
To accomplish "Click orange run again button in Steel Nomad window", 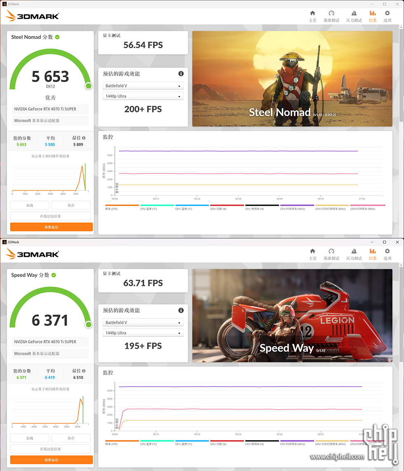I will [x=52, y=227].
